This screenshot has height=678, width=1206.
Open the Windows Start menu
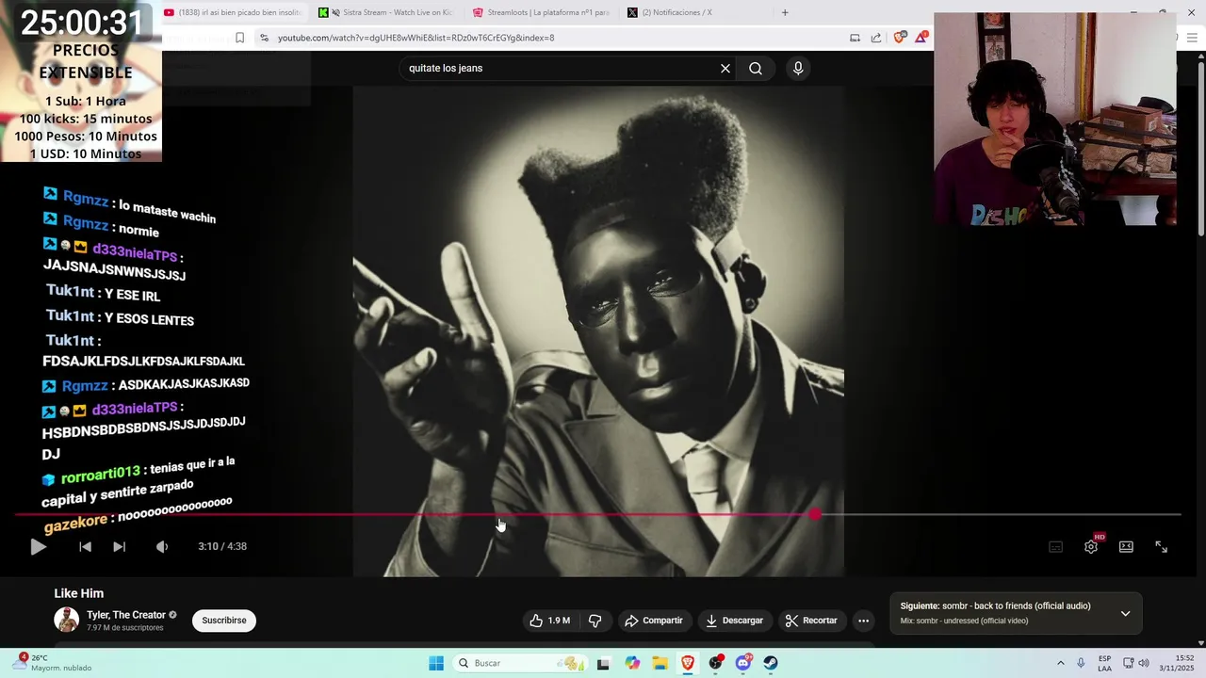point(435,663)
